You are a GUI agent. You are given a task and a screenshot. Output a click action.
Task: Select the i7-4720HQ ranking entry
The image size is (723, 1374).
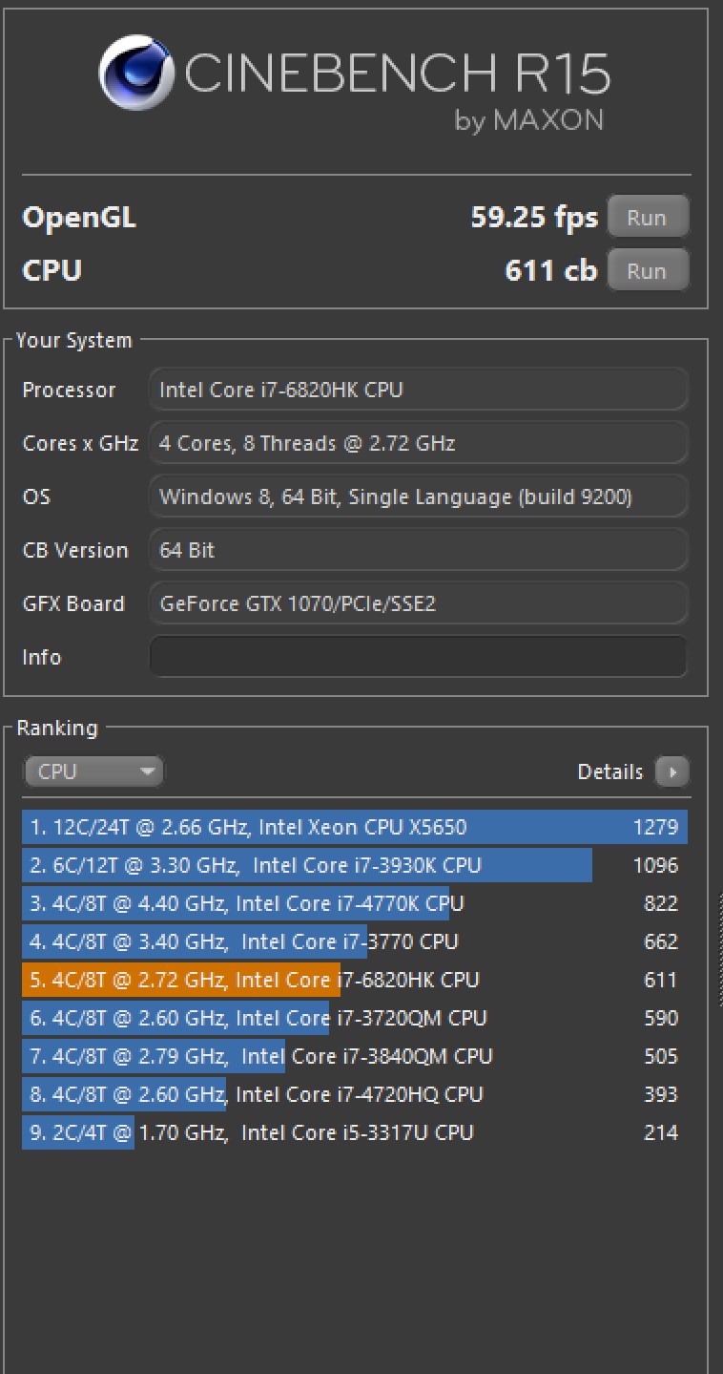point(353,1094)
